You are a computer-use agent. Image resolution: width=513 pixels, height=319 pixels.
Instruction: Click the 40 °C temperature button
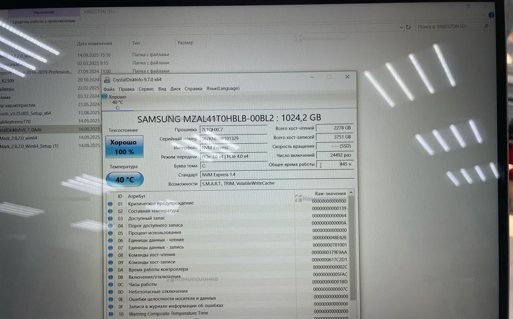pyautogui.click(x=125, y=180)
